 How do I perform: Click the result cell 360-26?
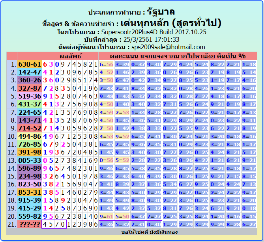[30, 80]
